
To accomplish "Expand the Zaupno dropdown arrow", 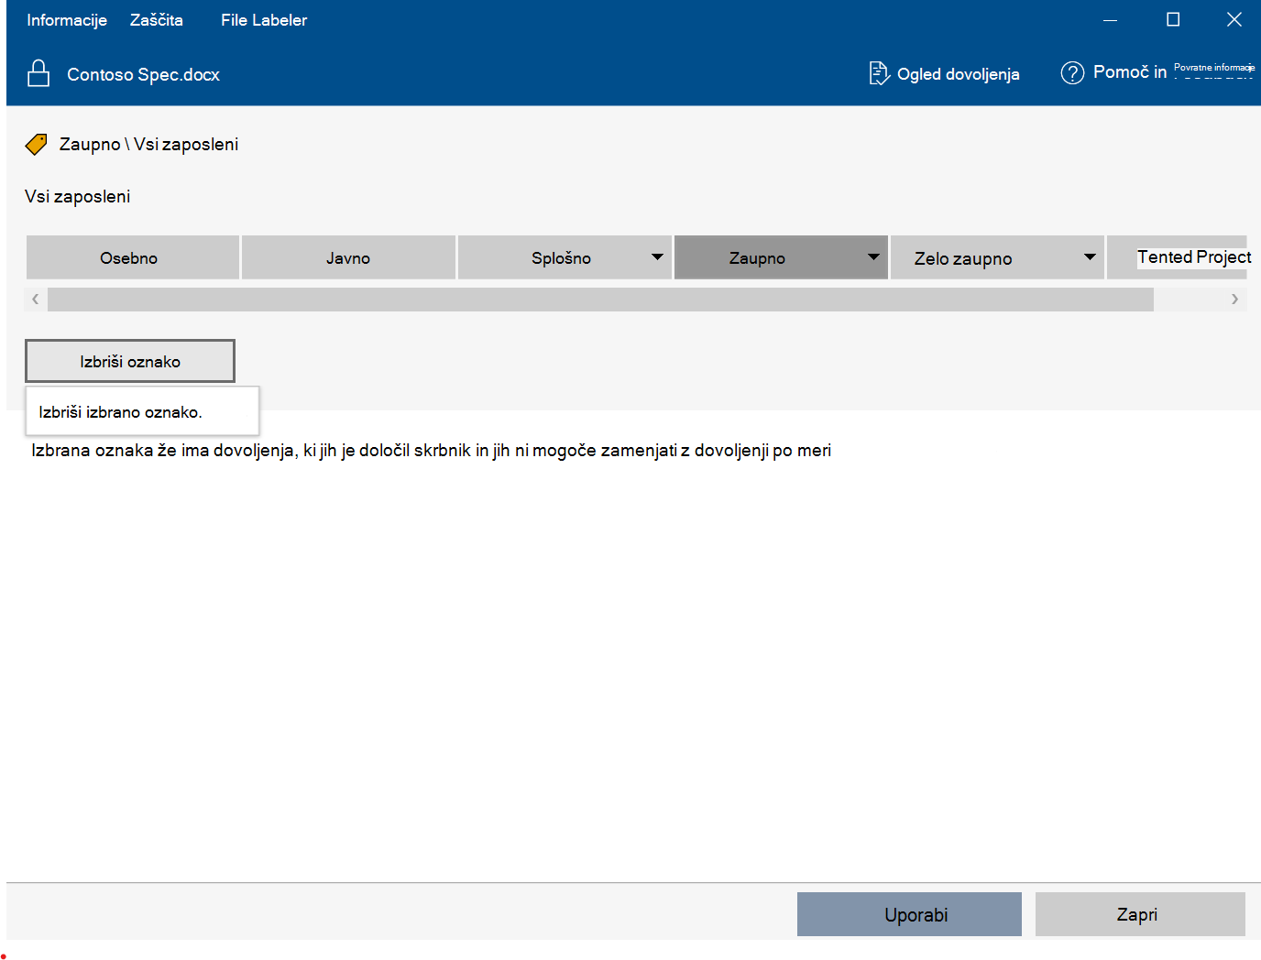I will 873,257.
